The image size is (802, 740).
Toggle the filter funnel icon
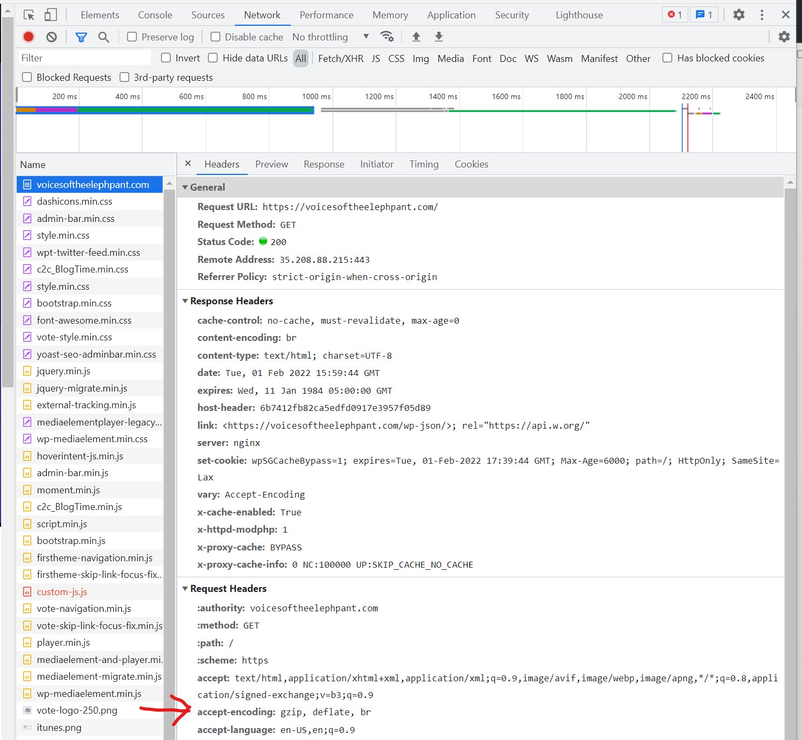point(81,37)
